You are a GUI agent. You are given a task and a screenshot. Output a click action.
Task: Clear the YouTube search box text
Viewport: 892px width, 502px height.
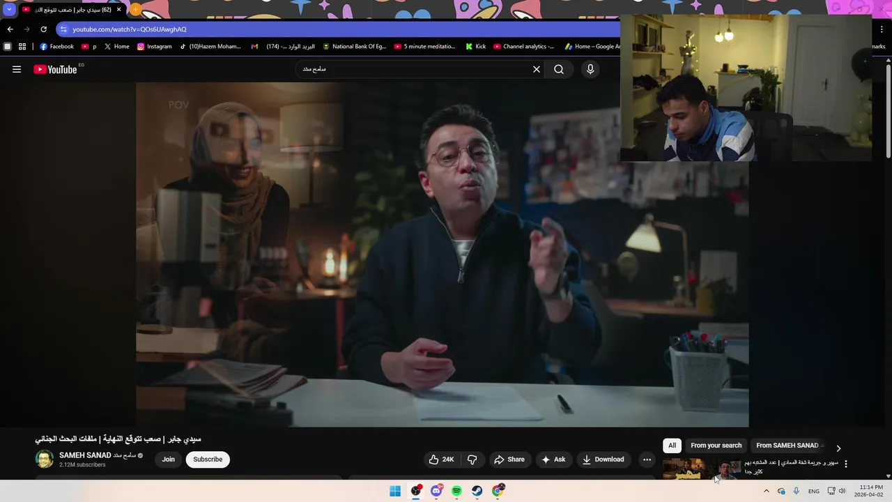pyautogui.click(x=537, y=69)
